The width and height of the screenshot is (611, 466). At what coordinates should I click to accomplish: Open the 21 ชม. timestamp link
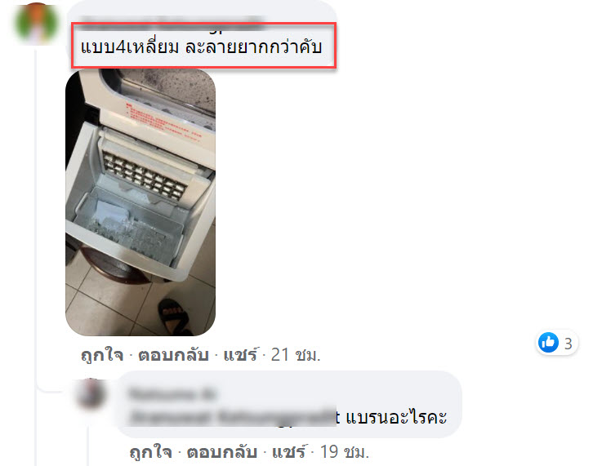[x=296, y=355]
